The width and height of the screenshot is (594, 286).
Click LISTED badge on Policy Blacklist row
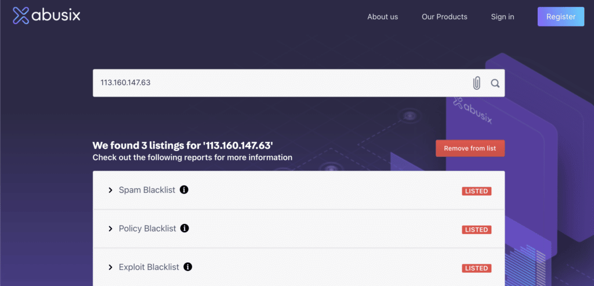point(477,230)
